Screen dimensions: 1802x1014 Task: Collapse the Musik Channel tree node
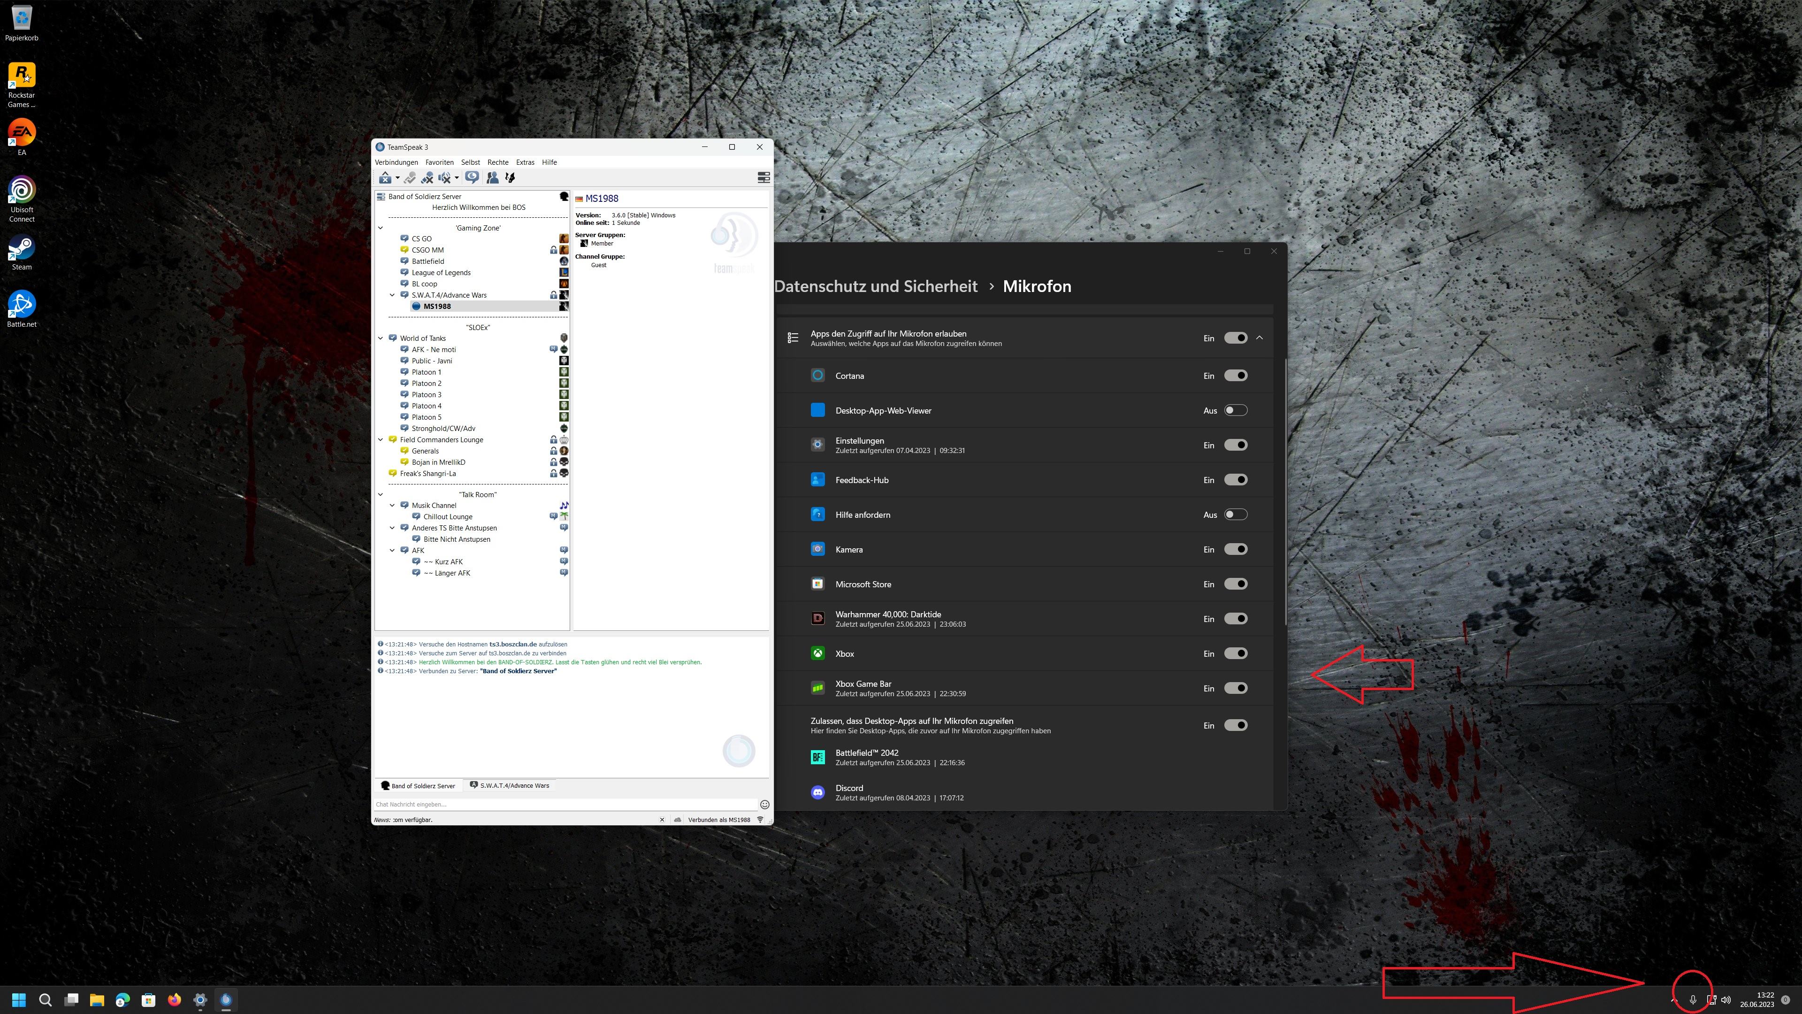point(392,505)
